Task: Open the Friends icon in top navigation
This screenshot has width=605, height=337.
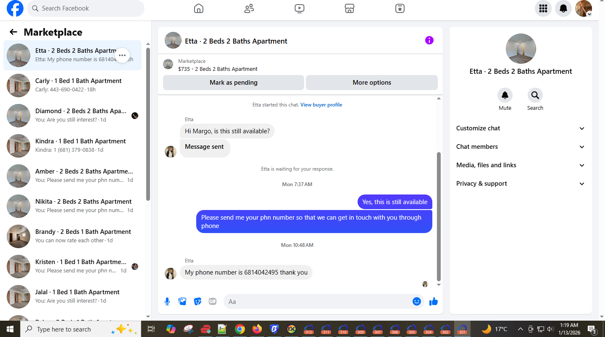Action: [x=249, y=8]
